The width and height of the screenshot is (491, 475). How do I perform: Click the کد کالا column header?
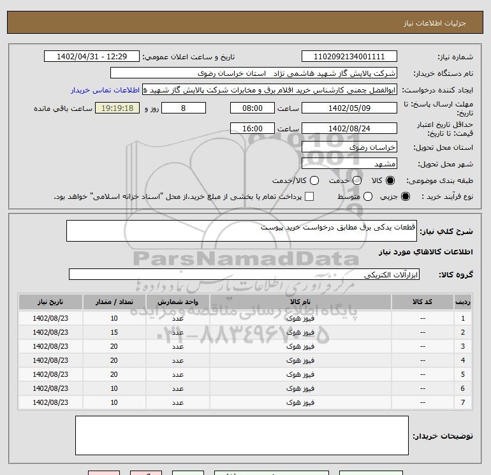(422, 302)
